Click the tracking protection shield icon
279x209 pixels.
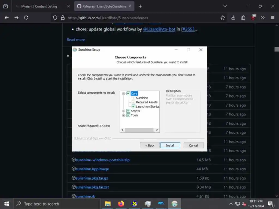point(55,18)
